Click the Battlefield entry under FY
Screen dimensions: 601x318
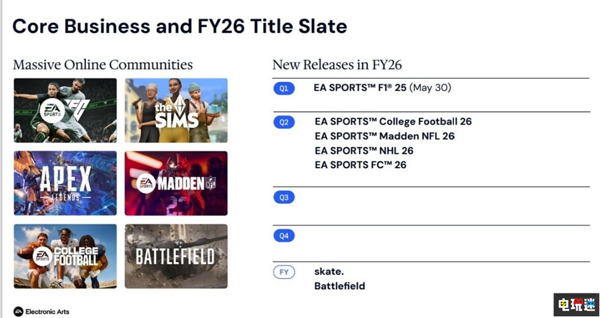340,286
